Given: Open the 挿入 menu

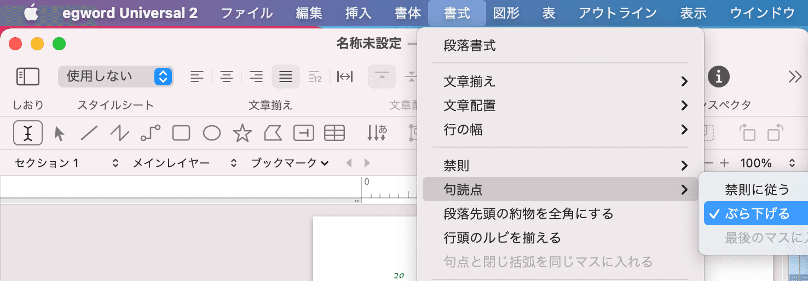Looking at the screenshot, I should [x=359, y=13].
